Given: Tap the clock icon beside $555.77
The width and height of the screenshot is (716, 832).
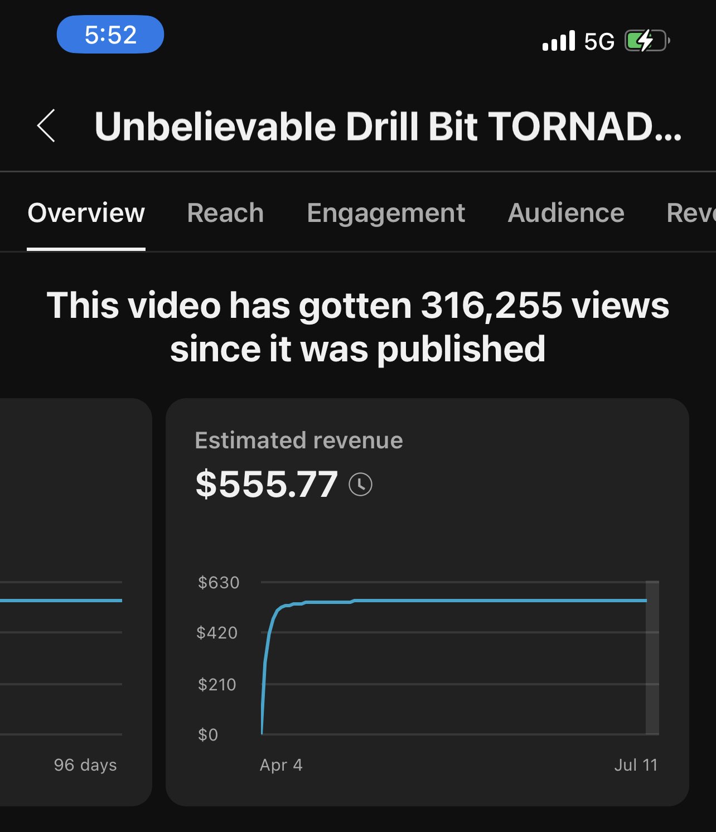Looking at the screenshot, I should click(360, 484).
